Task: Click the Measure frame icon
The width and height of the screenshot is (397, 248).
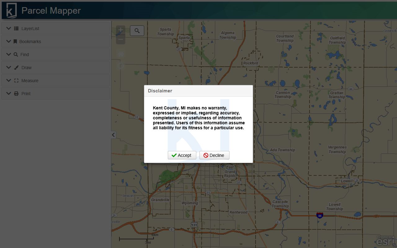Action: [16, 81]
